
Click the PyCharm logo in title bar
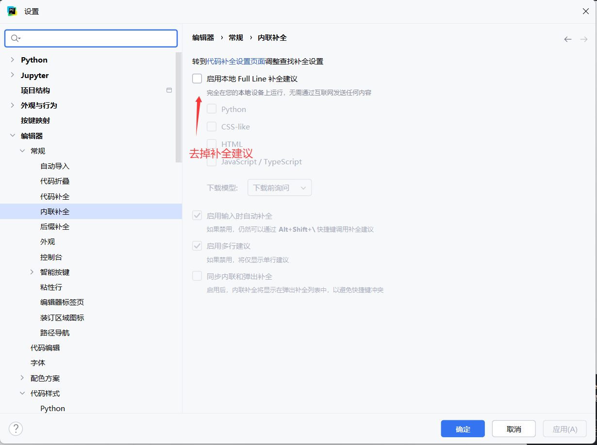coord(12,11)
